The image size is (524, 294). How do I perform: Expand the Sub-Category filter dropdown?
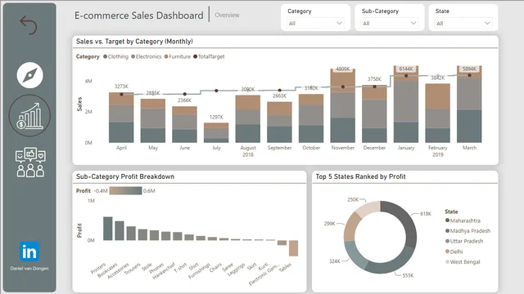coord(390,24)
